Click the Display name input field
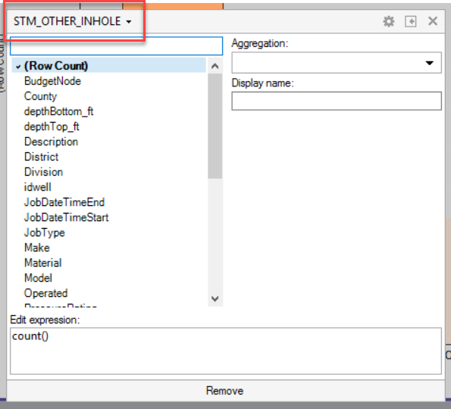 click(337, 101)
